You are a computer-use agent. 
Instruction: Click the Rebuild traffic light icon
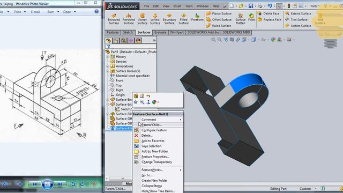[x=288, y=6]
